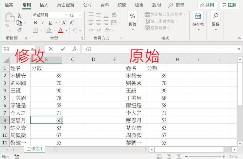Open 儲存格樣式 cell styles dropdown
Viewport: 243px width, 159px height.
pyautogui.click(x=159, y=28)
